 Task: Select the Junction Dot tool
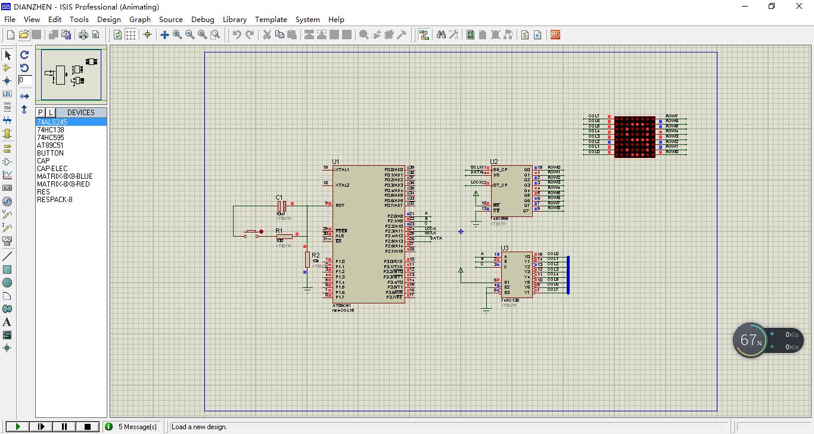click(7, 80)
